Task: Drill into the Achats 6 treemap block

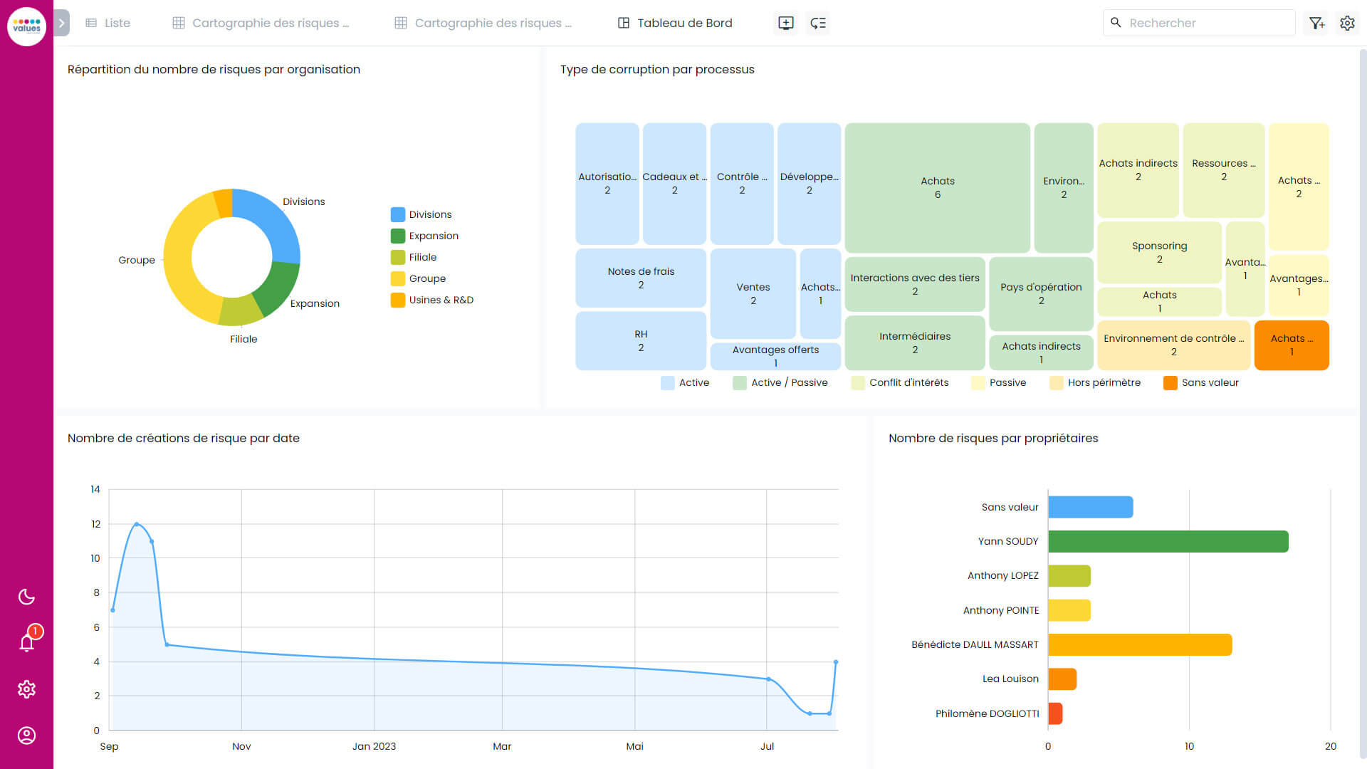Action: coord(937,187)
